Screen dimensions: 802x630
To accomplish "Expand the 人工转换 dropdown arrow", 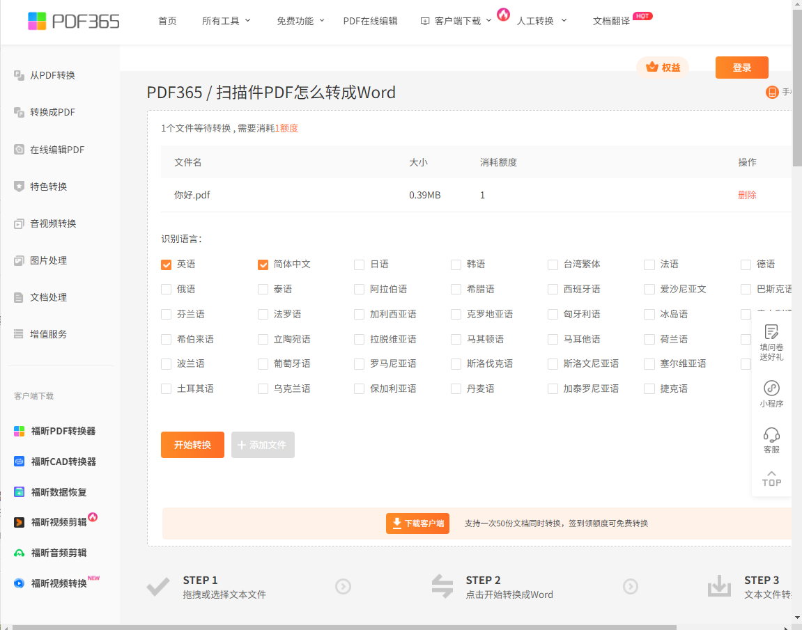I will (564, 20).
